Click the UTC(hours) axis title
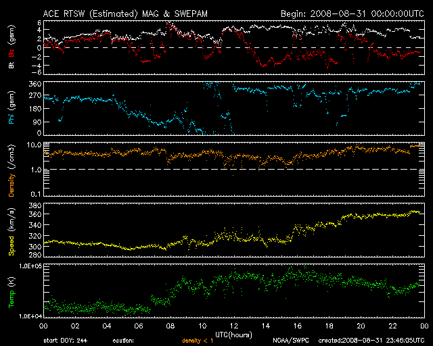Viewport: 433px width, 346px height. click(x=233, y=335)
